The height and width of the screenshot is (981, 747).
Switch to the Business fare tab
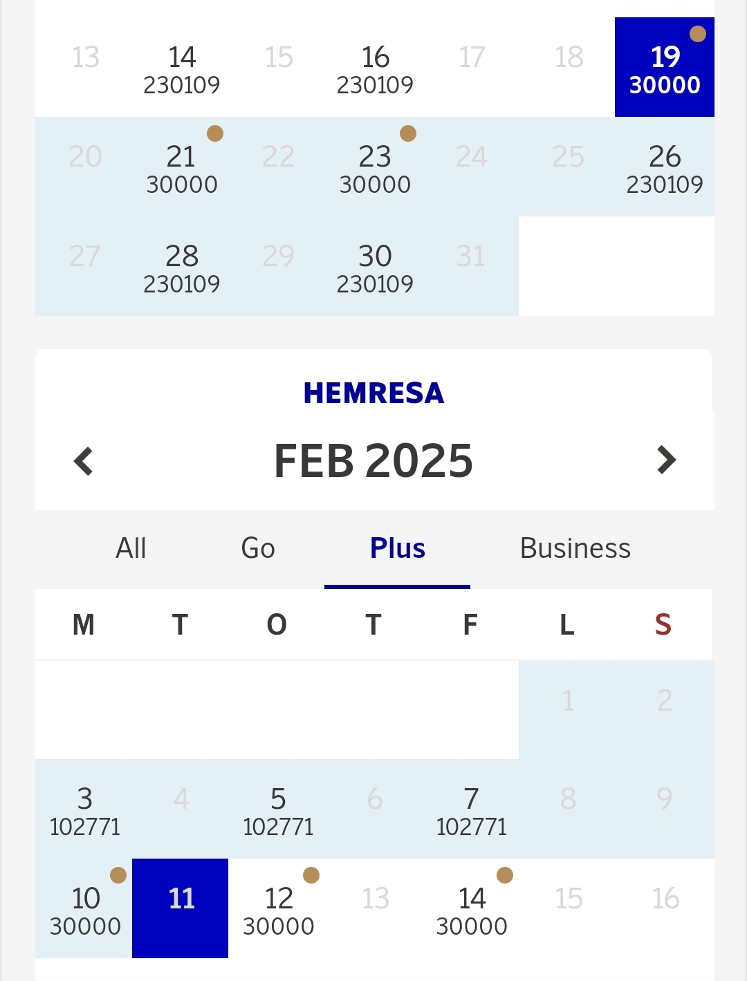tap(575, 549)
